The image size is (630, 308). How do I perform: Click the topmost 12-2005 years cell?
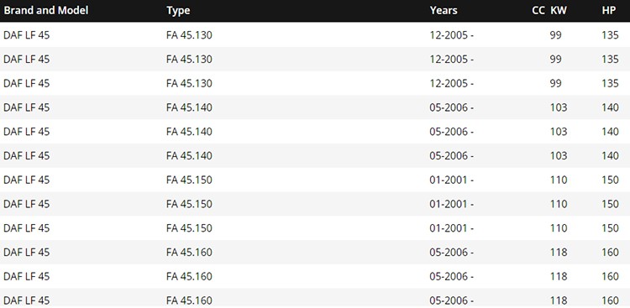point(452,35)
